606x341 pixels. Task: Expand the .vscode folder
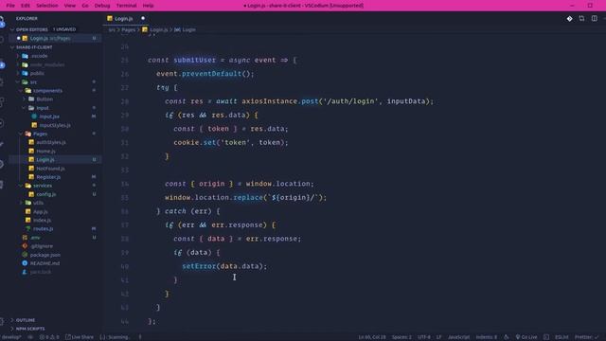tap(40, 56)
